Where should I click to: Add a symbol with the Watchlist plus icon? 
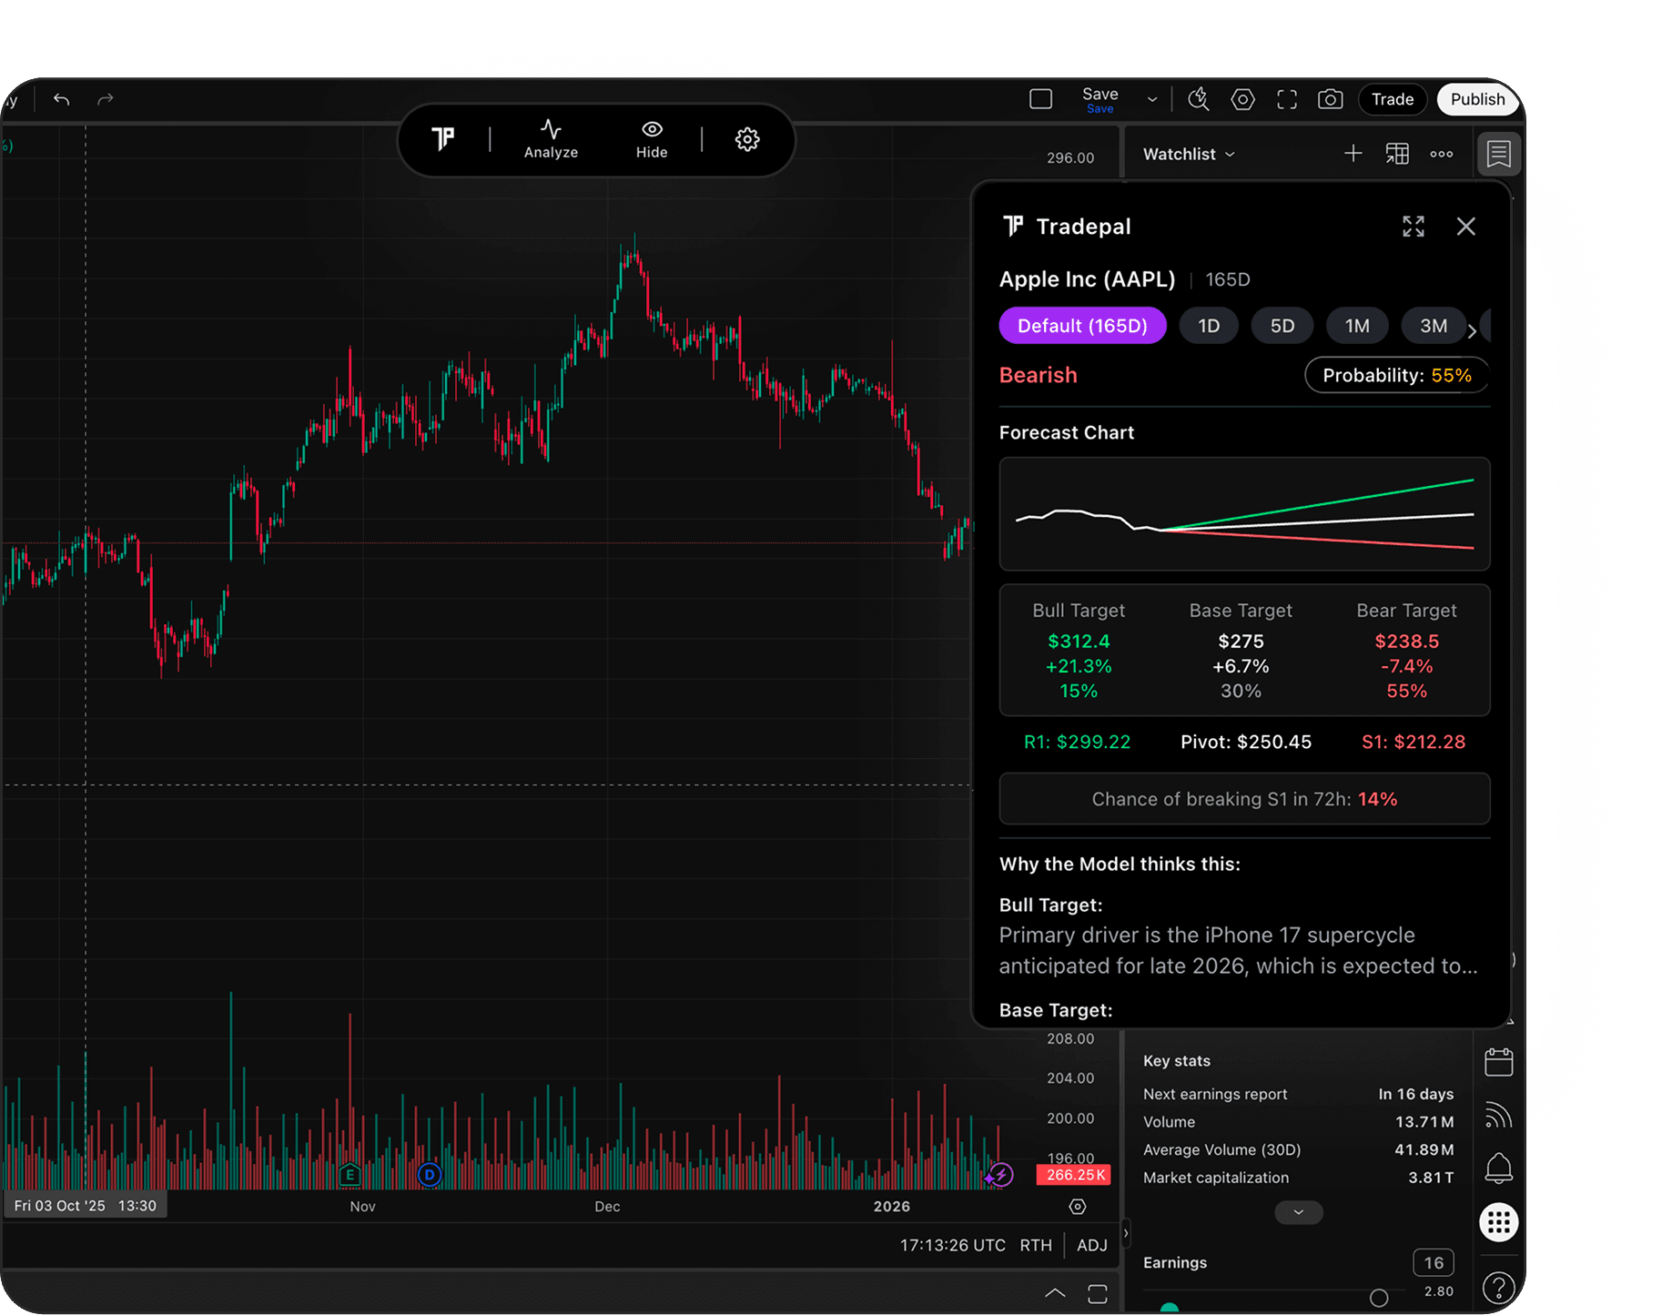coord(1353,153)
